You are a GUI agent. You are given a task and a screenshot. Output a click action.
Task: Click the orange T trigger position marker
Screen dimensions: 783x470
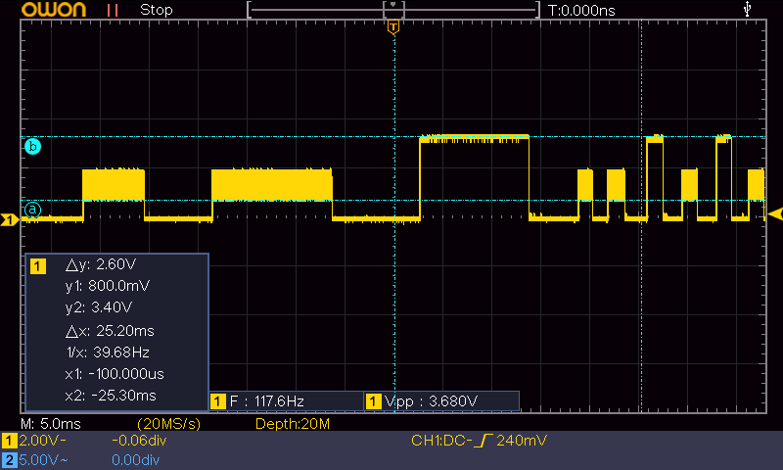(393, 27)
